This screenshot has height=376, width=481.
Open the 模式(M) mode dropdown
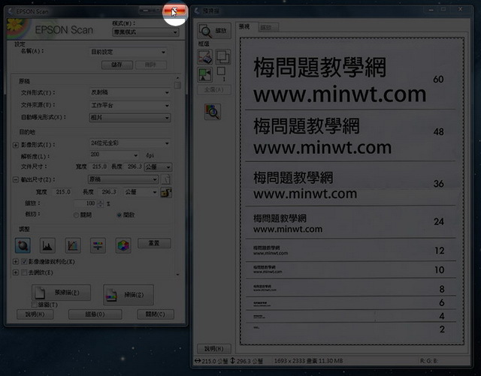(146, 32)
